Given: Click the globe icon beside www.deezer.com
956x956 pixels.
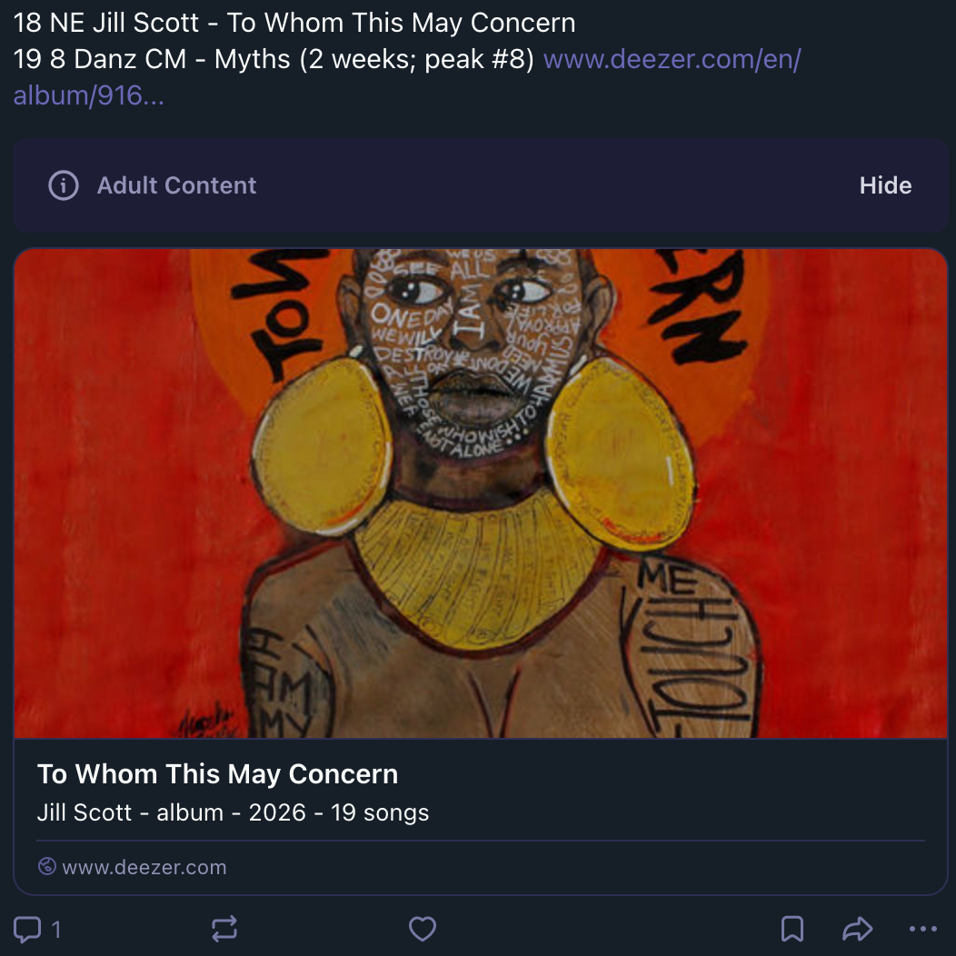Looking at the screenshot, I should point(47,867).
